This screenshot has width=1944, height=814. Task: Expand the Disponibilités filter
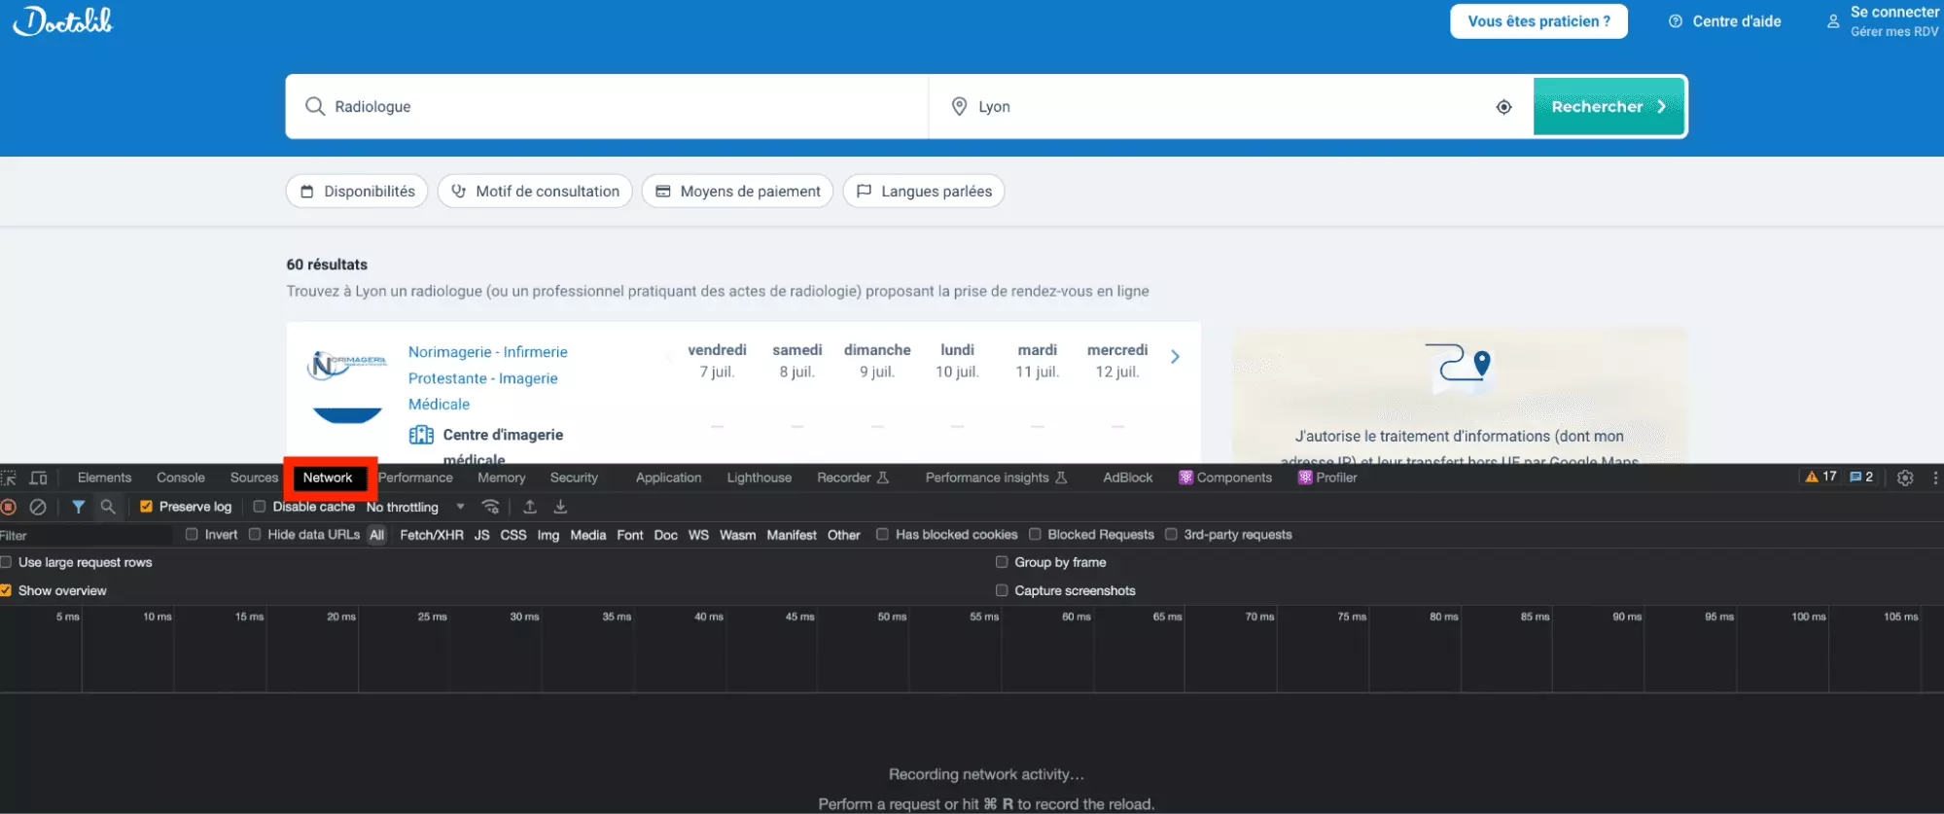coord(358,192)
